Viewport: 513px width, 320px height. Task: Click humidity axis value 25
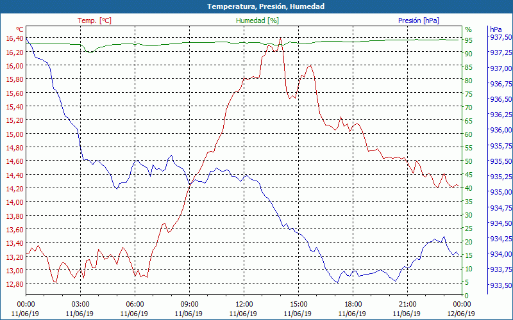tap(469, 228)
